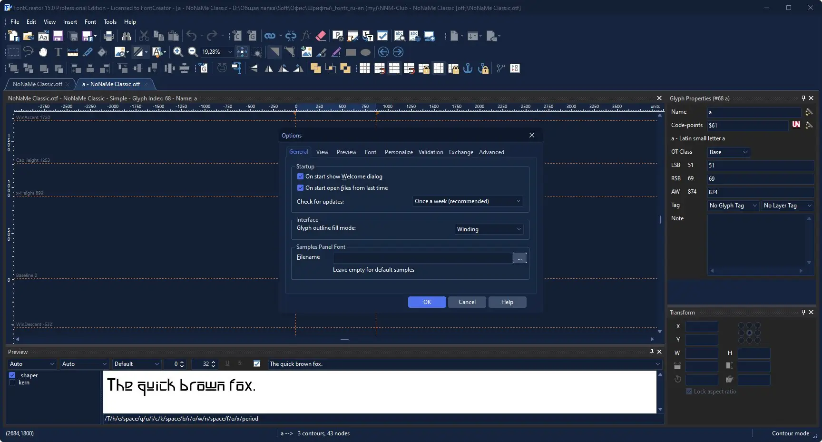
Task: Open the Default dropdown in Preview
Action: (x=137, y=364)
